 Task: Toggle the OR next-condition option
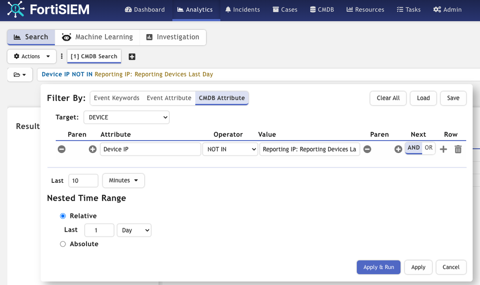pos(429,148)
